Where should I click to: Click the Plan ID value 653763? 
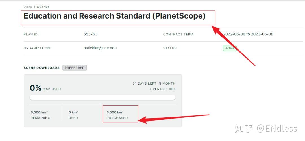tap(90, 34)
